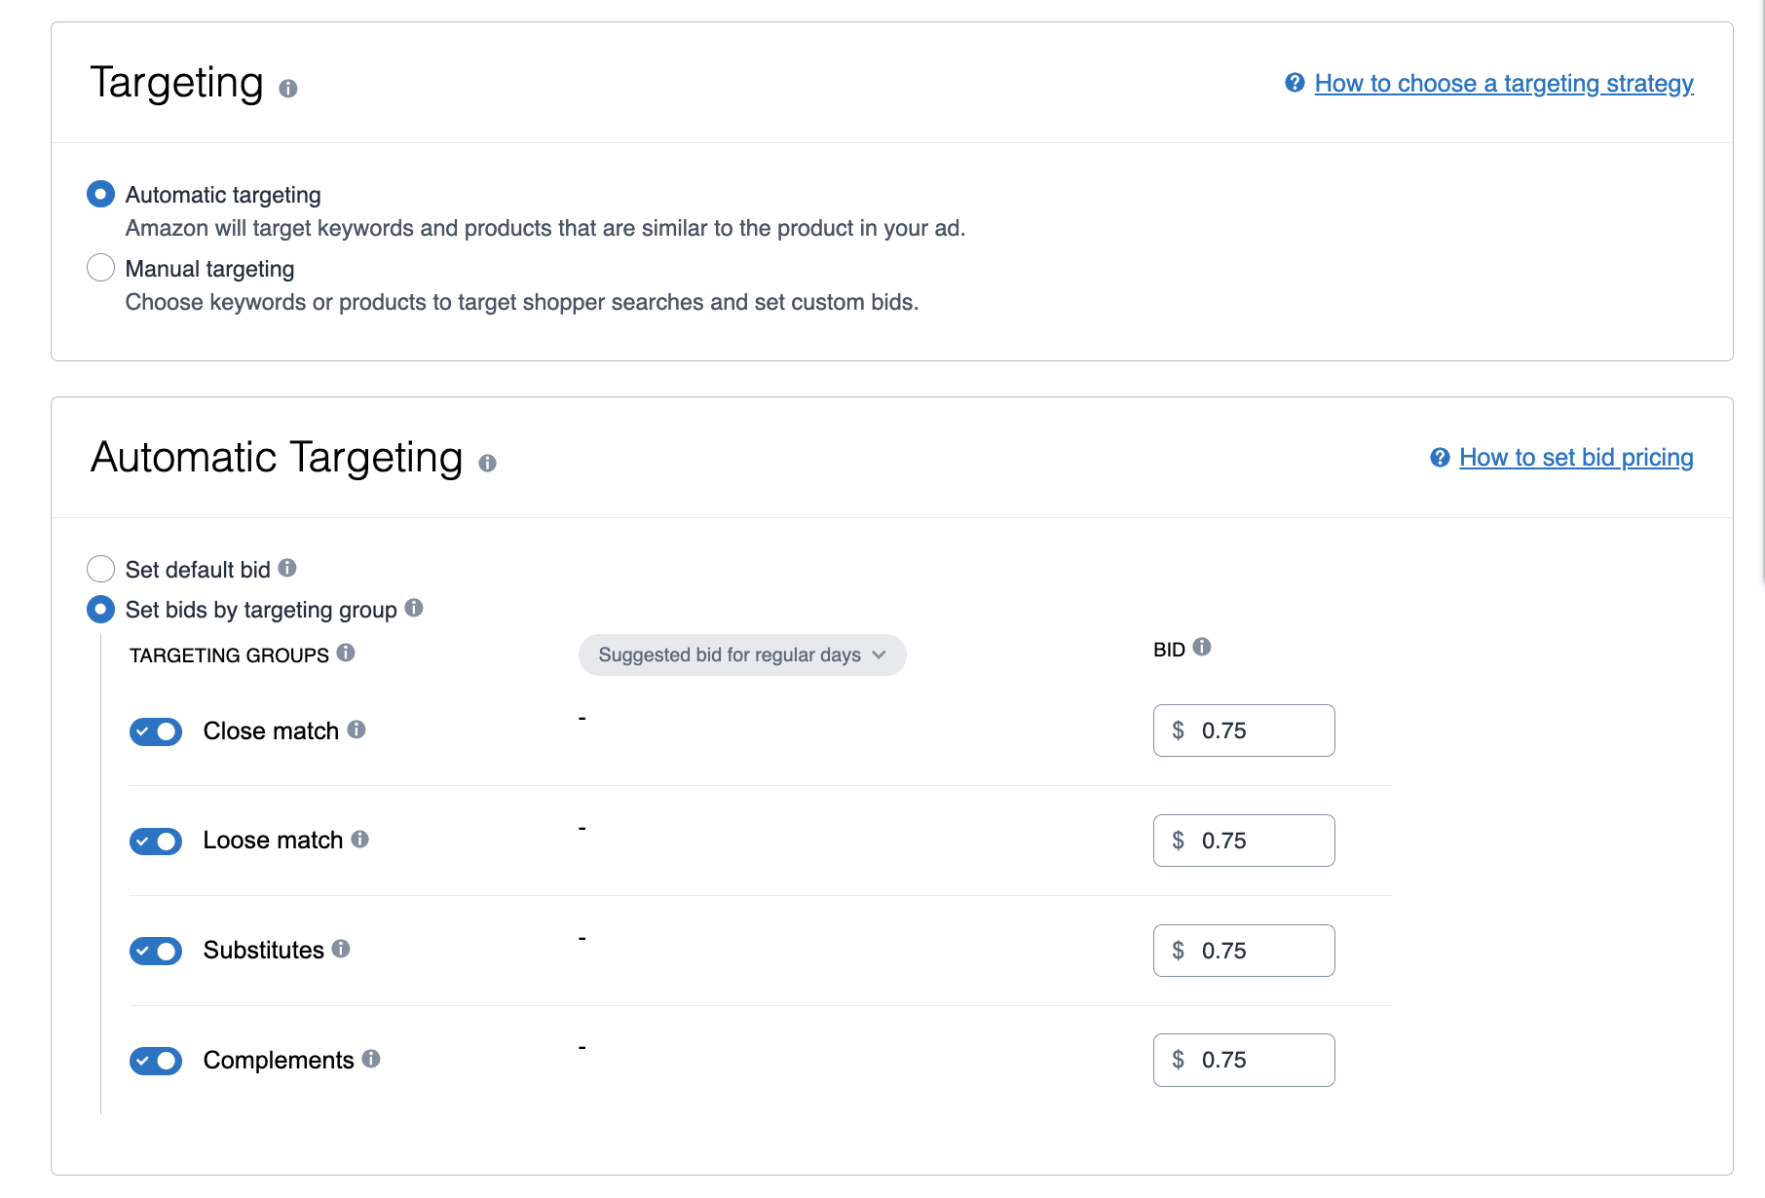Viewport: 1765px width, 1198px height.
Task: Disable the Close match toggle
Action: pyautogui.click(x=156, y=731)
